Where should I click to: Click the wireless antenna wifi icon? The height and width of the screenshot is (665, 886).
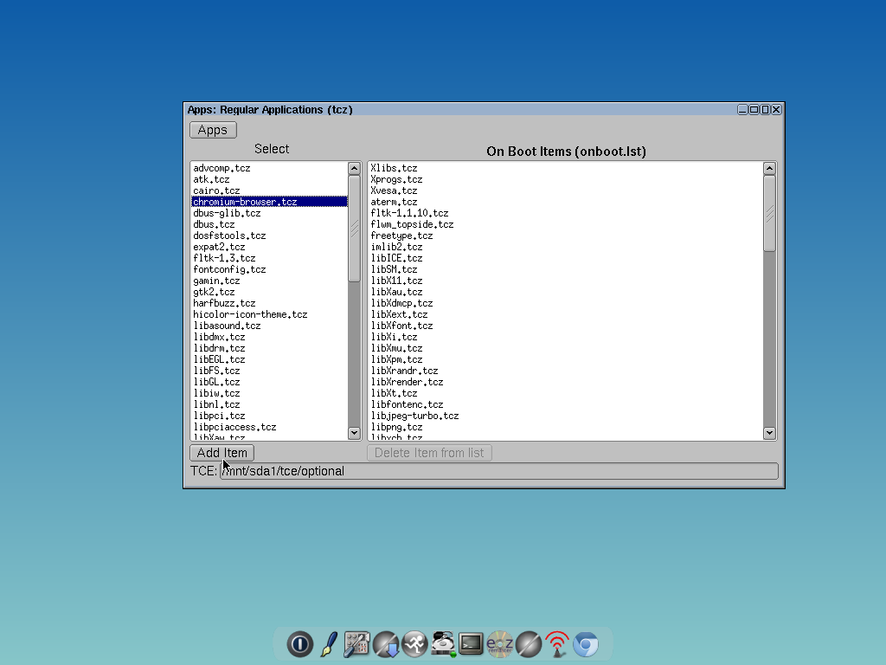point(557,644)
